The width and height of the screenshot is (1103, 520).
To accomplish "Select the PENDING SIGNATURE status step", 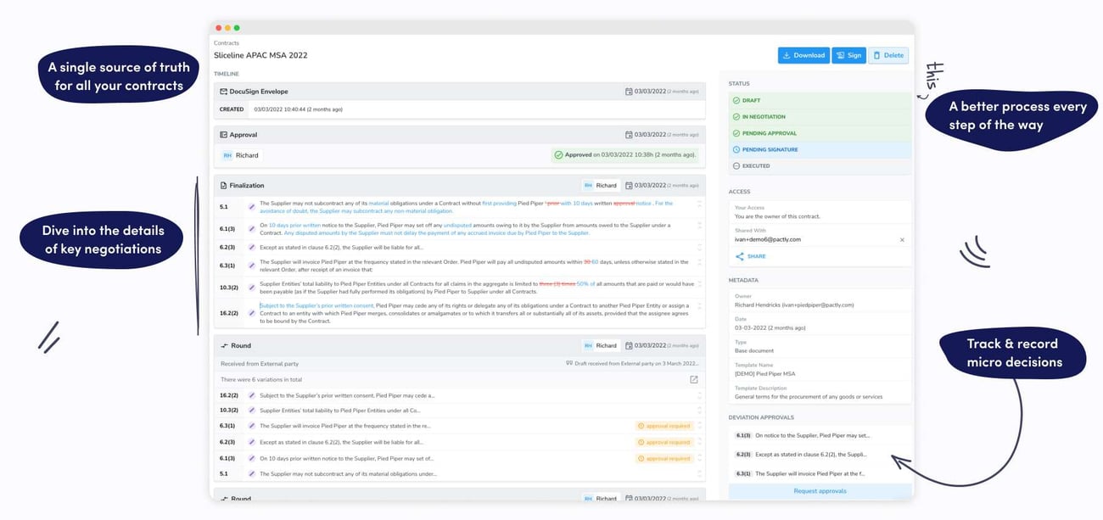I will 820,149.
